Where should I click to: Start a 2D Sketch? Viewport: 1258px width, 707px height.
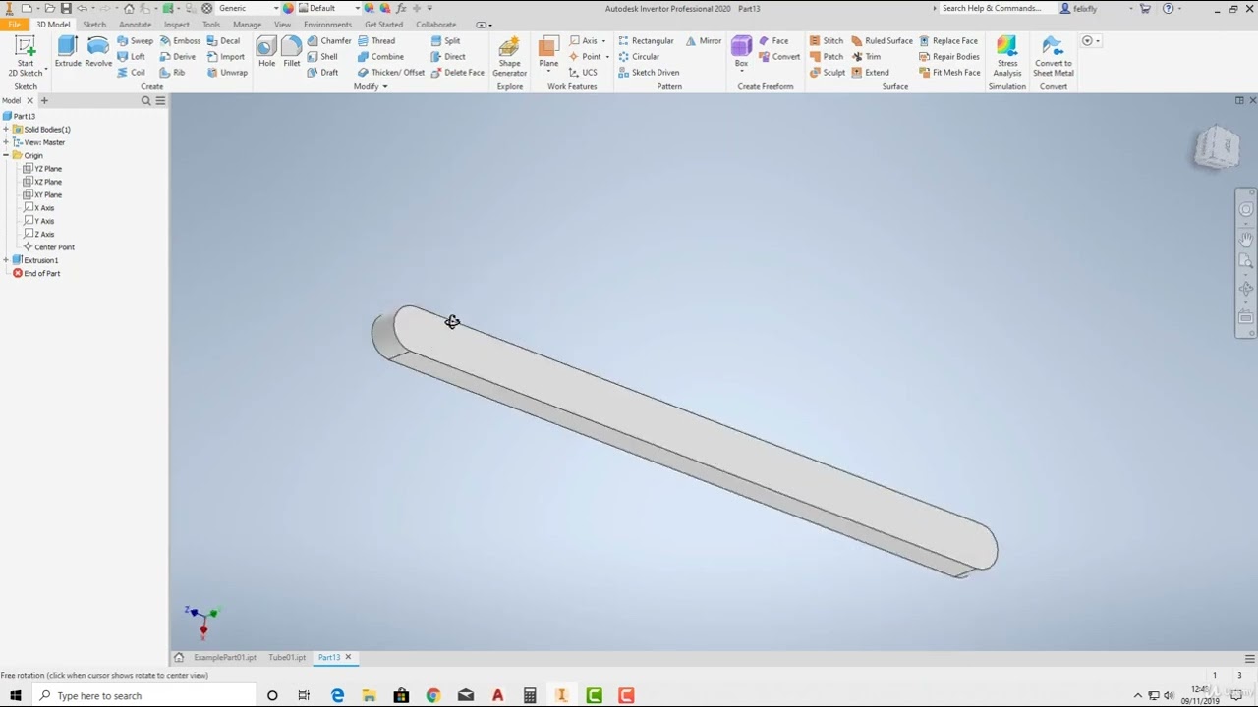point(26,56)
